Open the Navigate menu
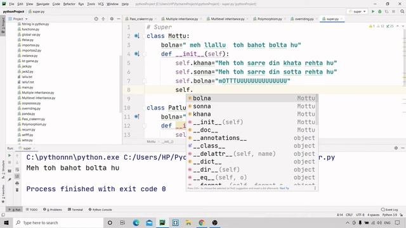The image size is (406, 228). pos(43,4)
